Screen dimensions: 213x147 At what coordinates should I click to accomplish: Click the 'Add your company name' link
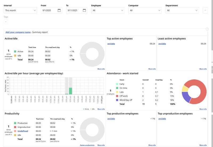18,32
